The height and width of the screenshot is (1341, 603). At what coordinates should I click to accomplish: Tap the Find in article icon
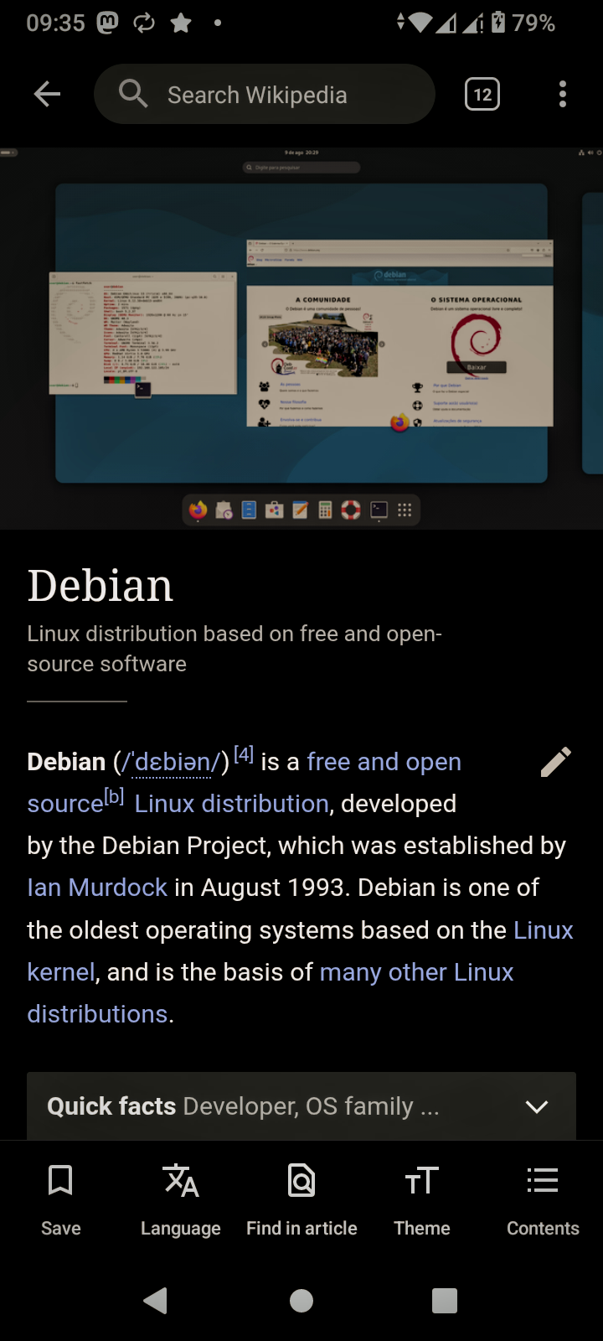pyautogui.click(x=301, y=1181)
